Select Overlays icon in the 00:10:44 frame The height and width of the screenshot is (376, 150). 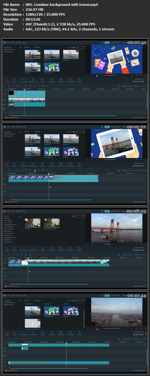52,333
